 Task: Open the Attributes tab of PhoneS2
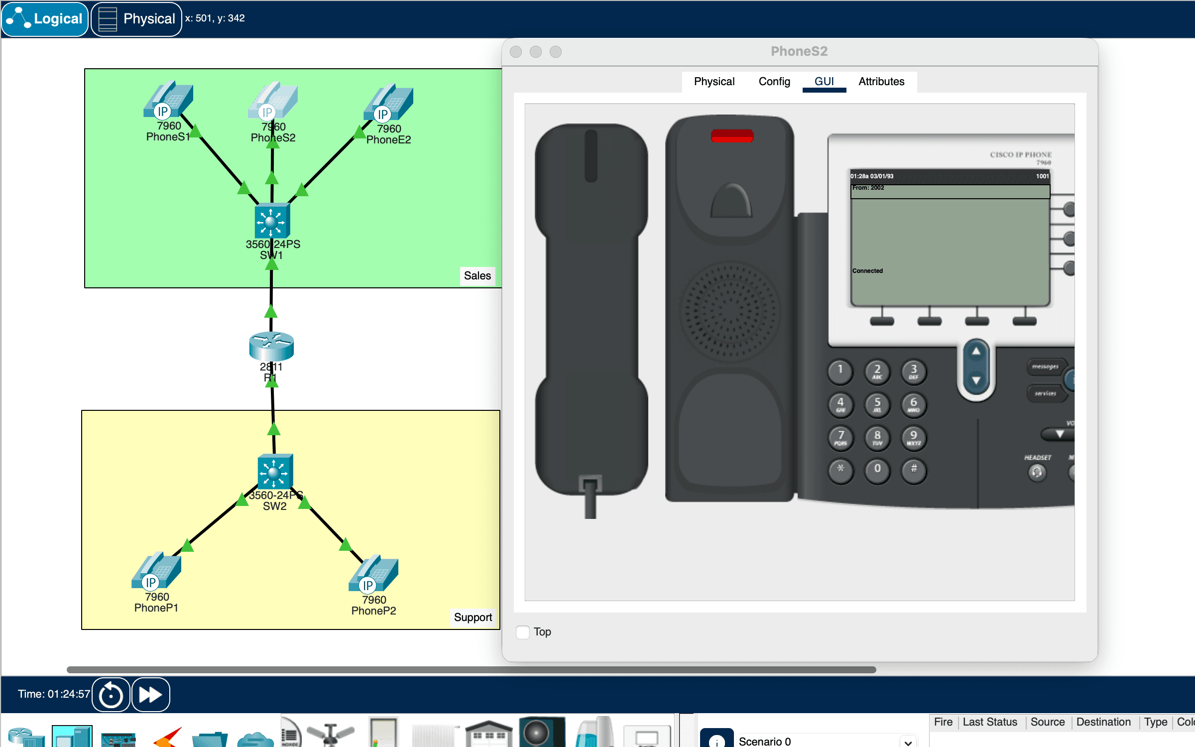[x=881, y=82]
